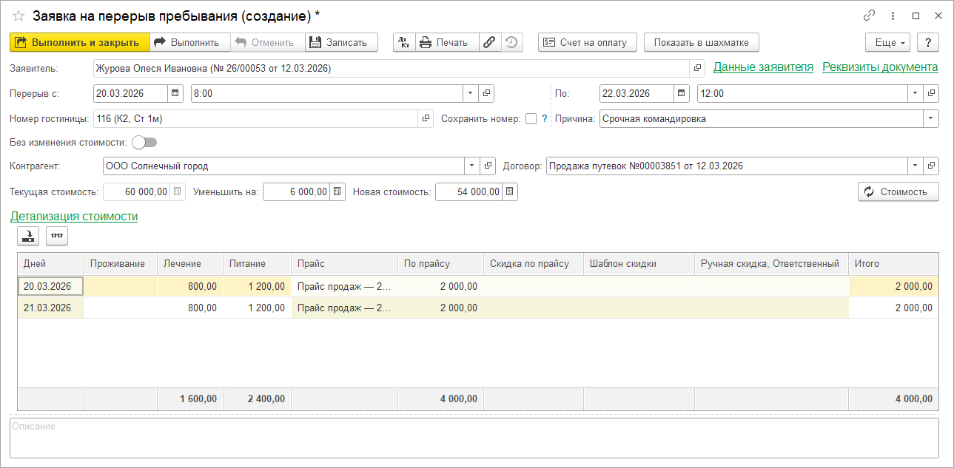Open calculator for Уменьшить на field
This screenshot has width=954, height=468.
pyautogui.click(x=337, y=191)
